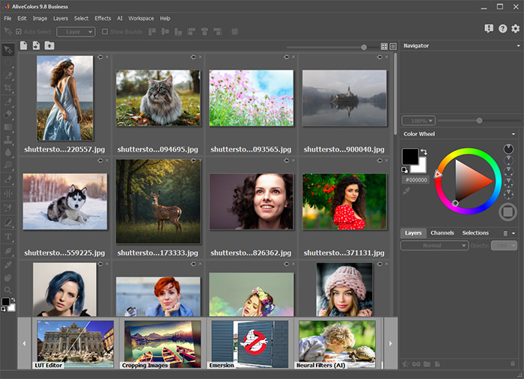Pin the shuttersto...094695.jpg thumbnail
This screenshot has width=524, height=379.
click(193, 57)
